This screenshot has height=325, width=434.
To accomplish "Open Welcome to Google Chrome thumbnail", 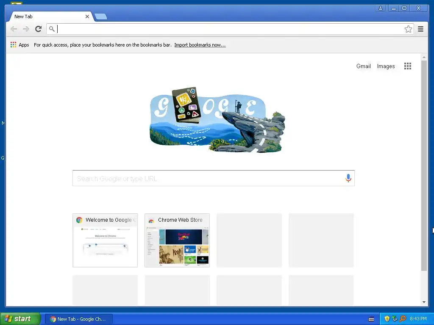I will tap(105, 240).
